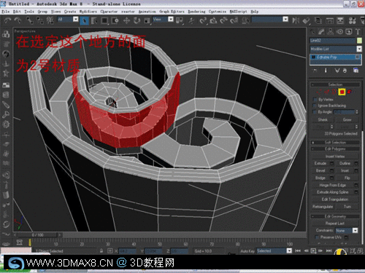Open the MAXScript menu
365x273 pixels.
pos(238,12)
